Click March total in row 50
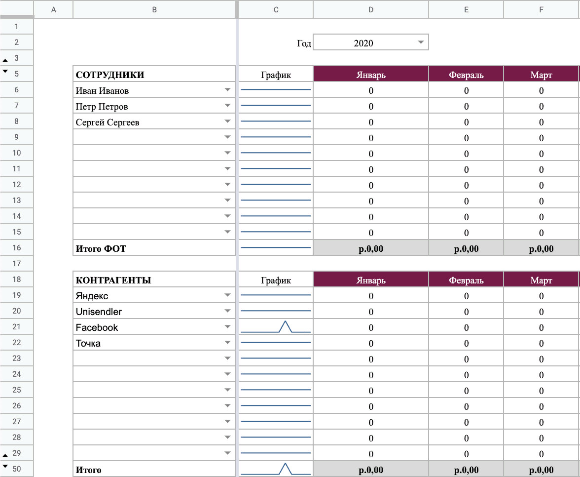The width and height of the screenshot is (580, 477). [x=541, y=469]
